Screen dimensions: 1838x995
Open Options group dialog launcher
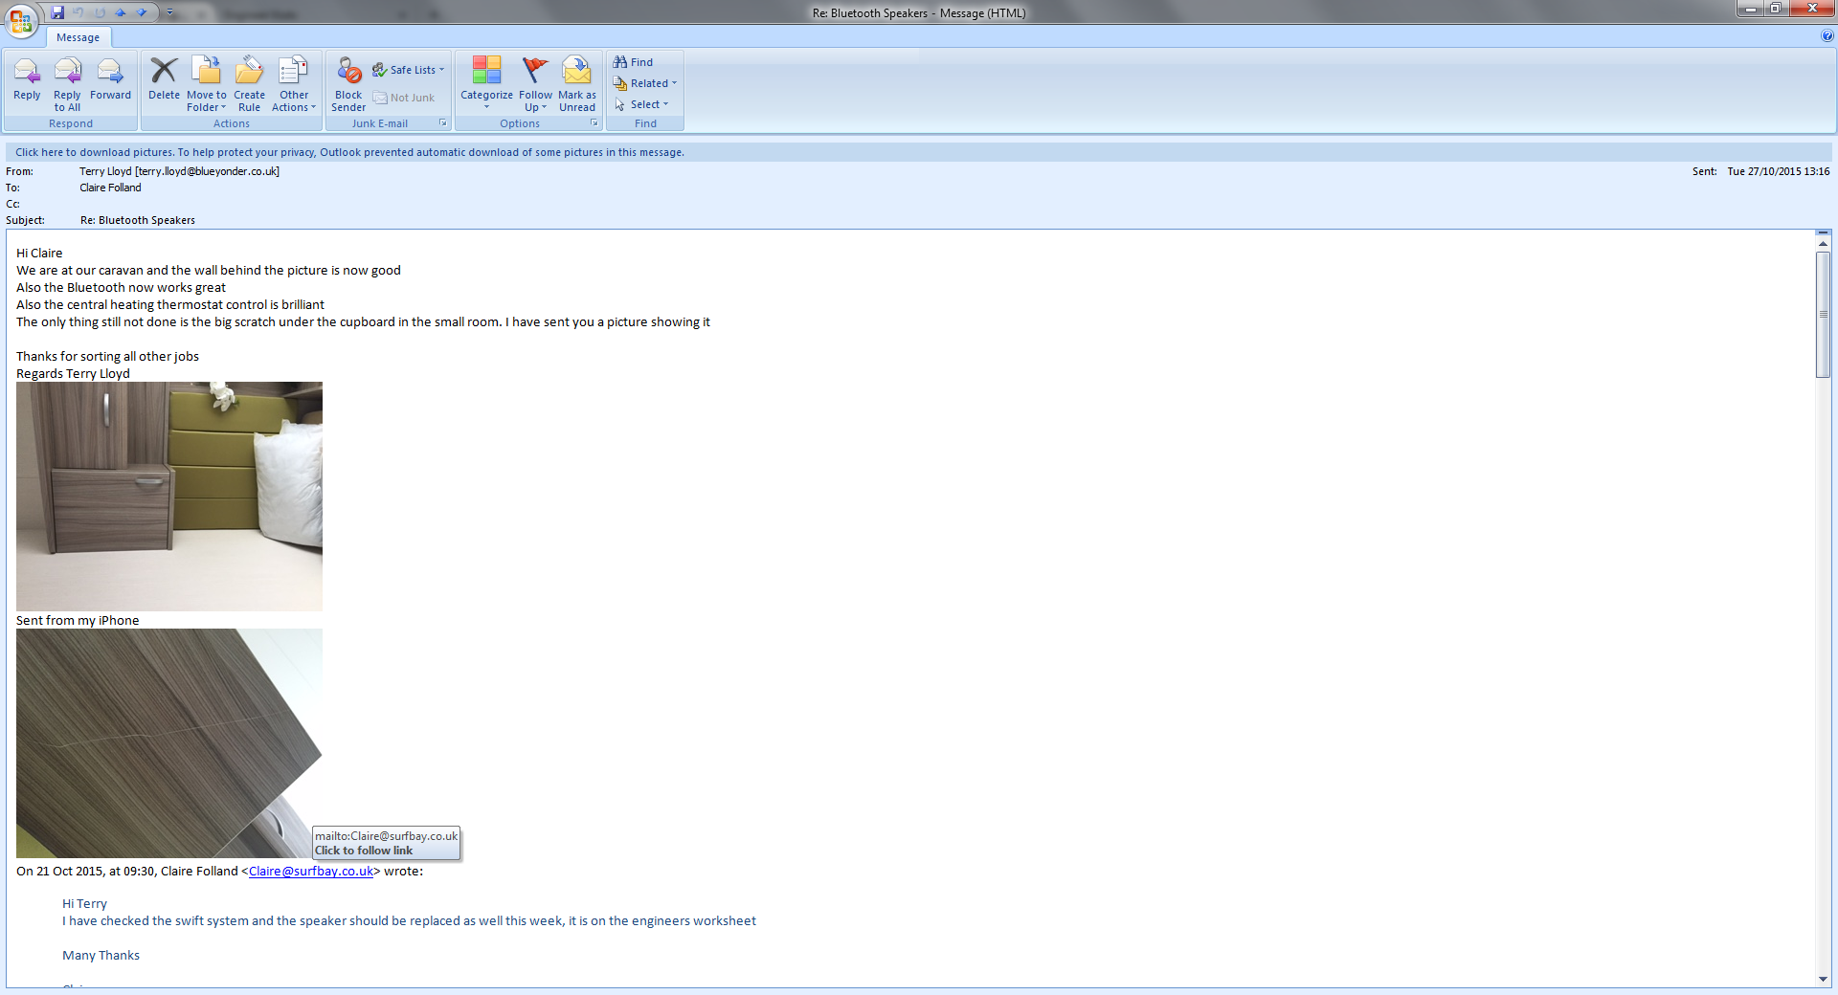point(594,123)
